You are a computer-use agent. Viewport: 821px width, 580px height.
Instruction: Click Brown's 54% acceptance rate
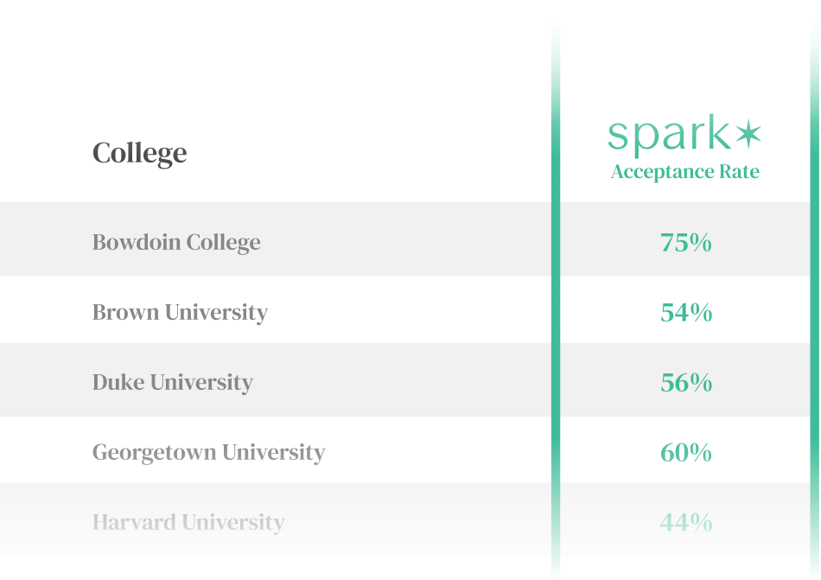(x=686, y=312)
